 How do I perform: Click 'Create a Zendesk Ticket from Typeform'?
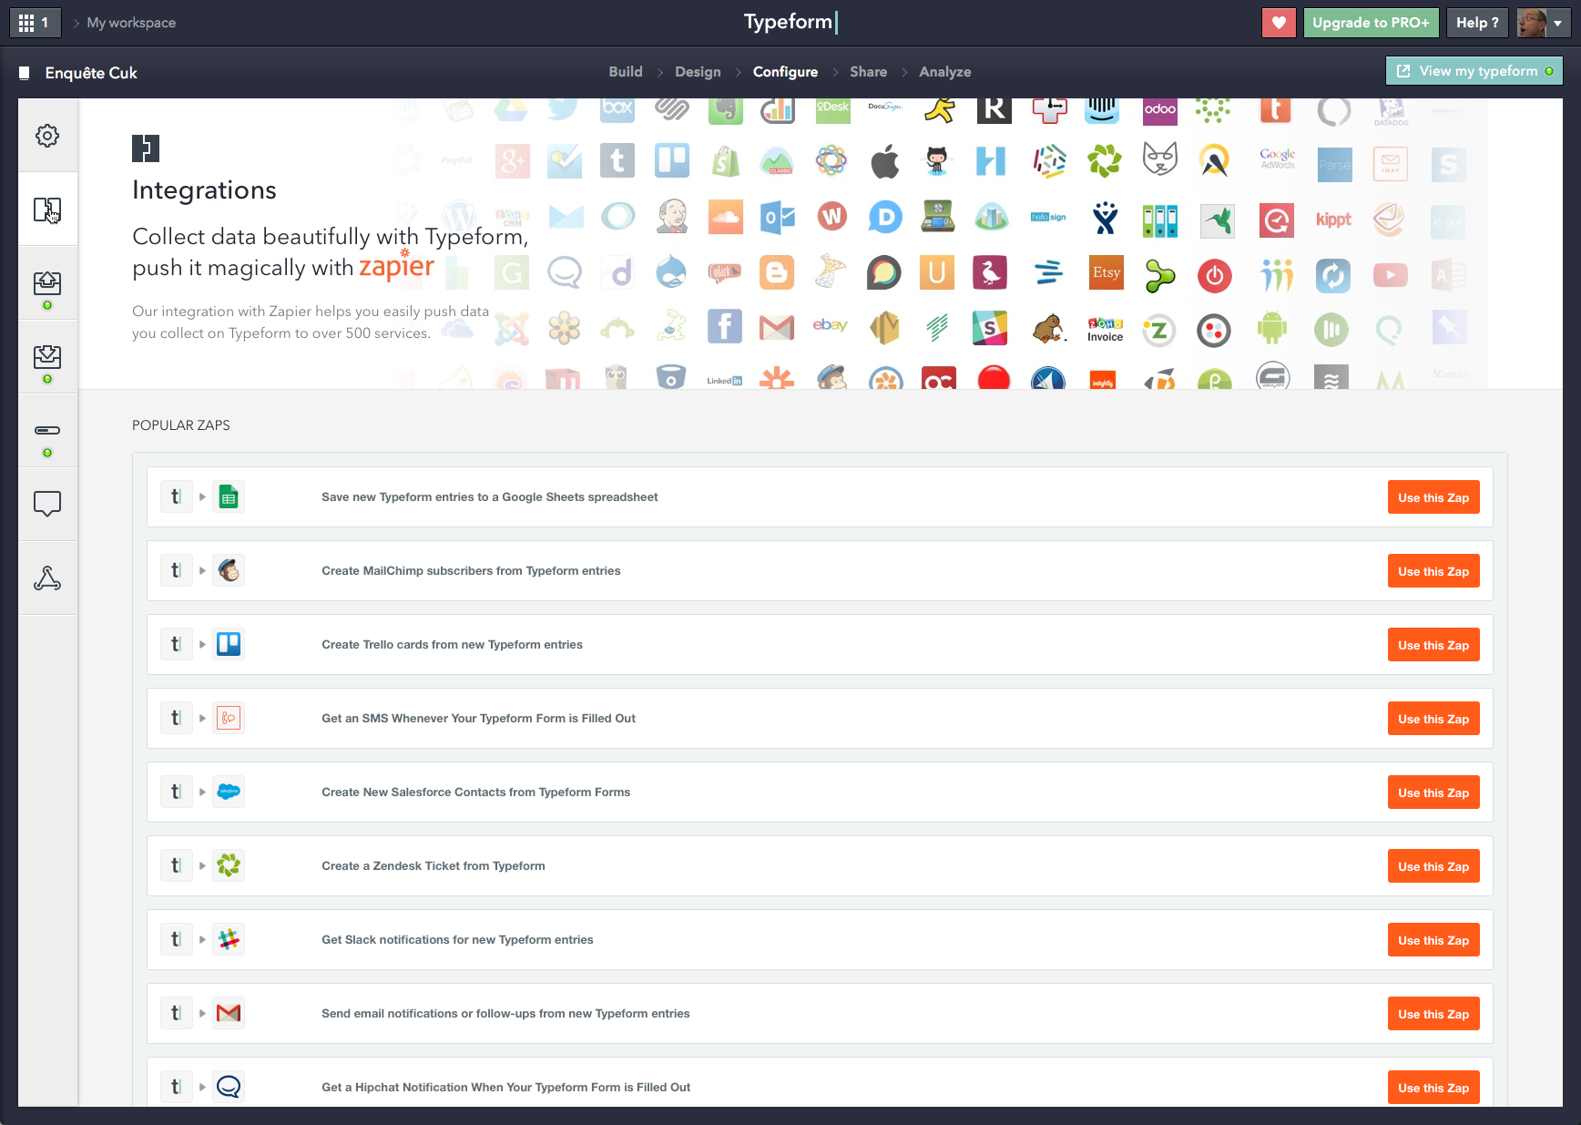coord(433,866)
